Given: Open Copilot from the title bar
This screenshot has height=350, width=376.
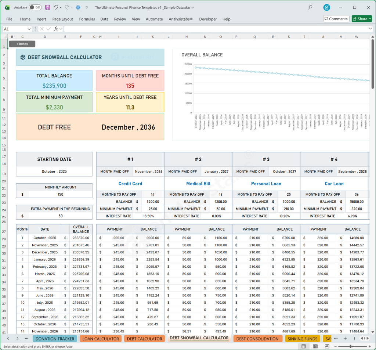Looking at the screenshot, I should pos(77,7).
